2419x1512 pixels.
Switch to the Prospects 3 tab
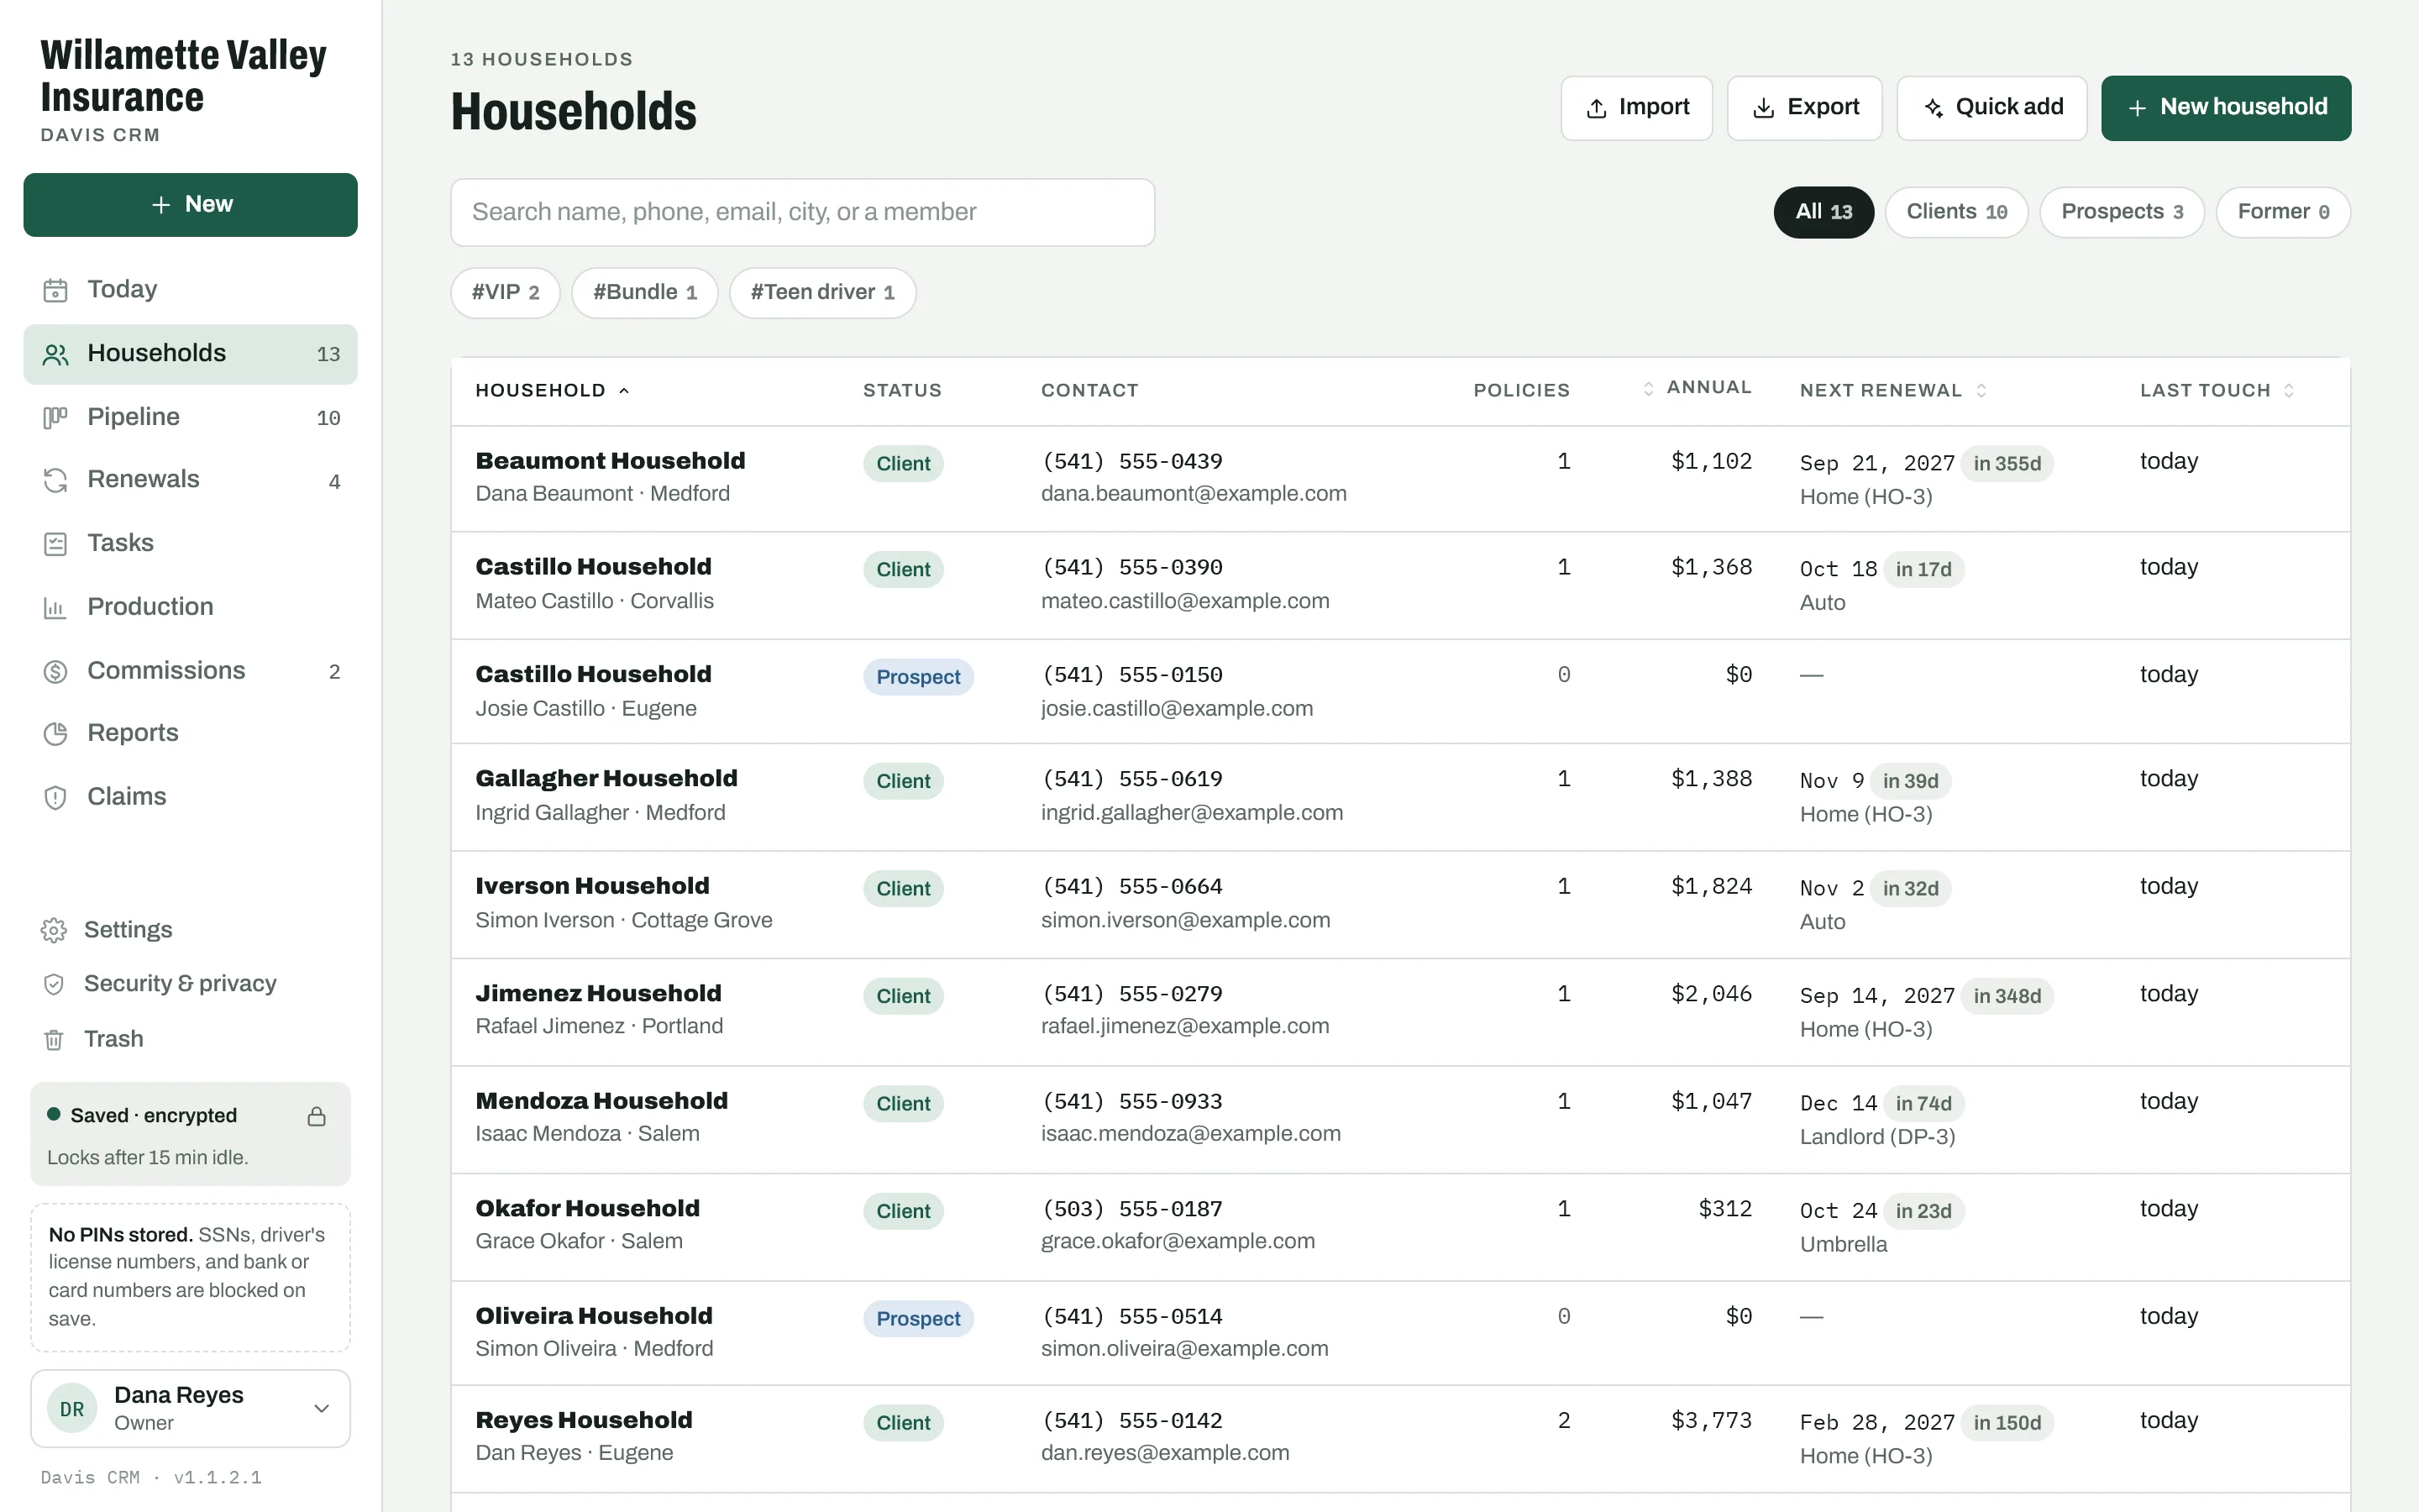pos(2121,212)
